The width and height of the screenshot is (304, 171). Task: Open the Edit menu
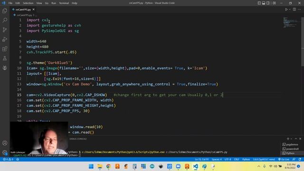coord(18,3)
